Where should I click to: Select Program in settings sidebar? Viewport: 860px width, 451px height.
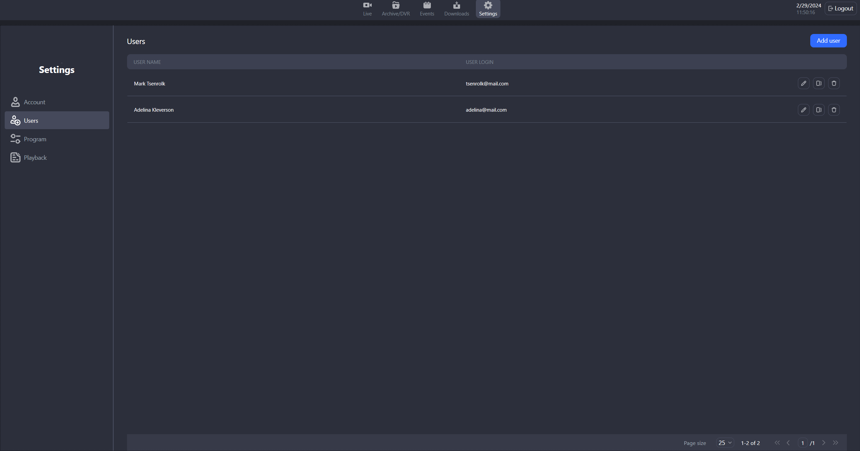click(35, 139)
